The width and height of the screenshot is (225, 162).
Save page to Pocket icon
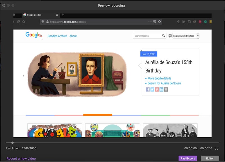(155, 22)
